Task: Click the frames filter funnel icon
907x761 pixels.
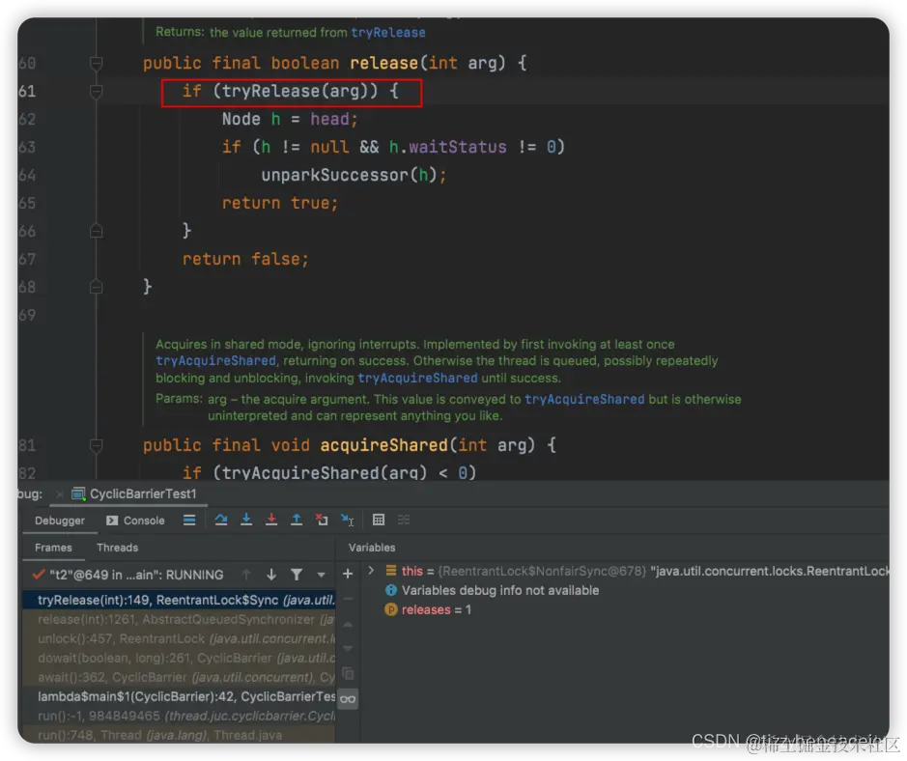Action: 297,575
